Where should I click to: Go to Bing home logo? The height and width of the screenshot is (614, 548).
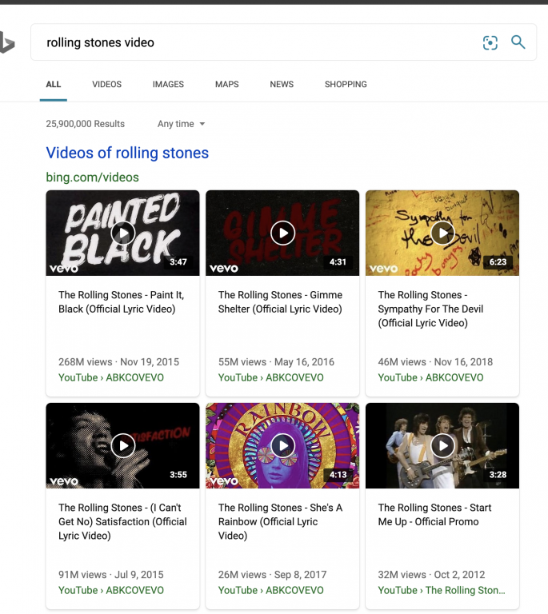[x=6, y=42]
